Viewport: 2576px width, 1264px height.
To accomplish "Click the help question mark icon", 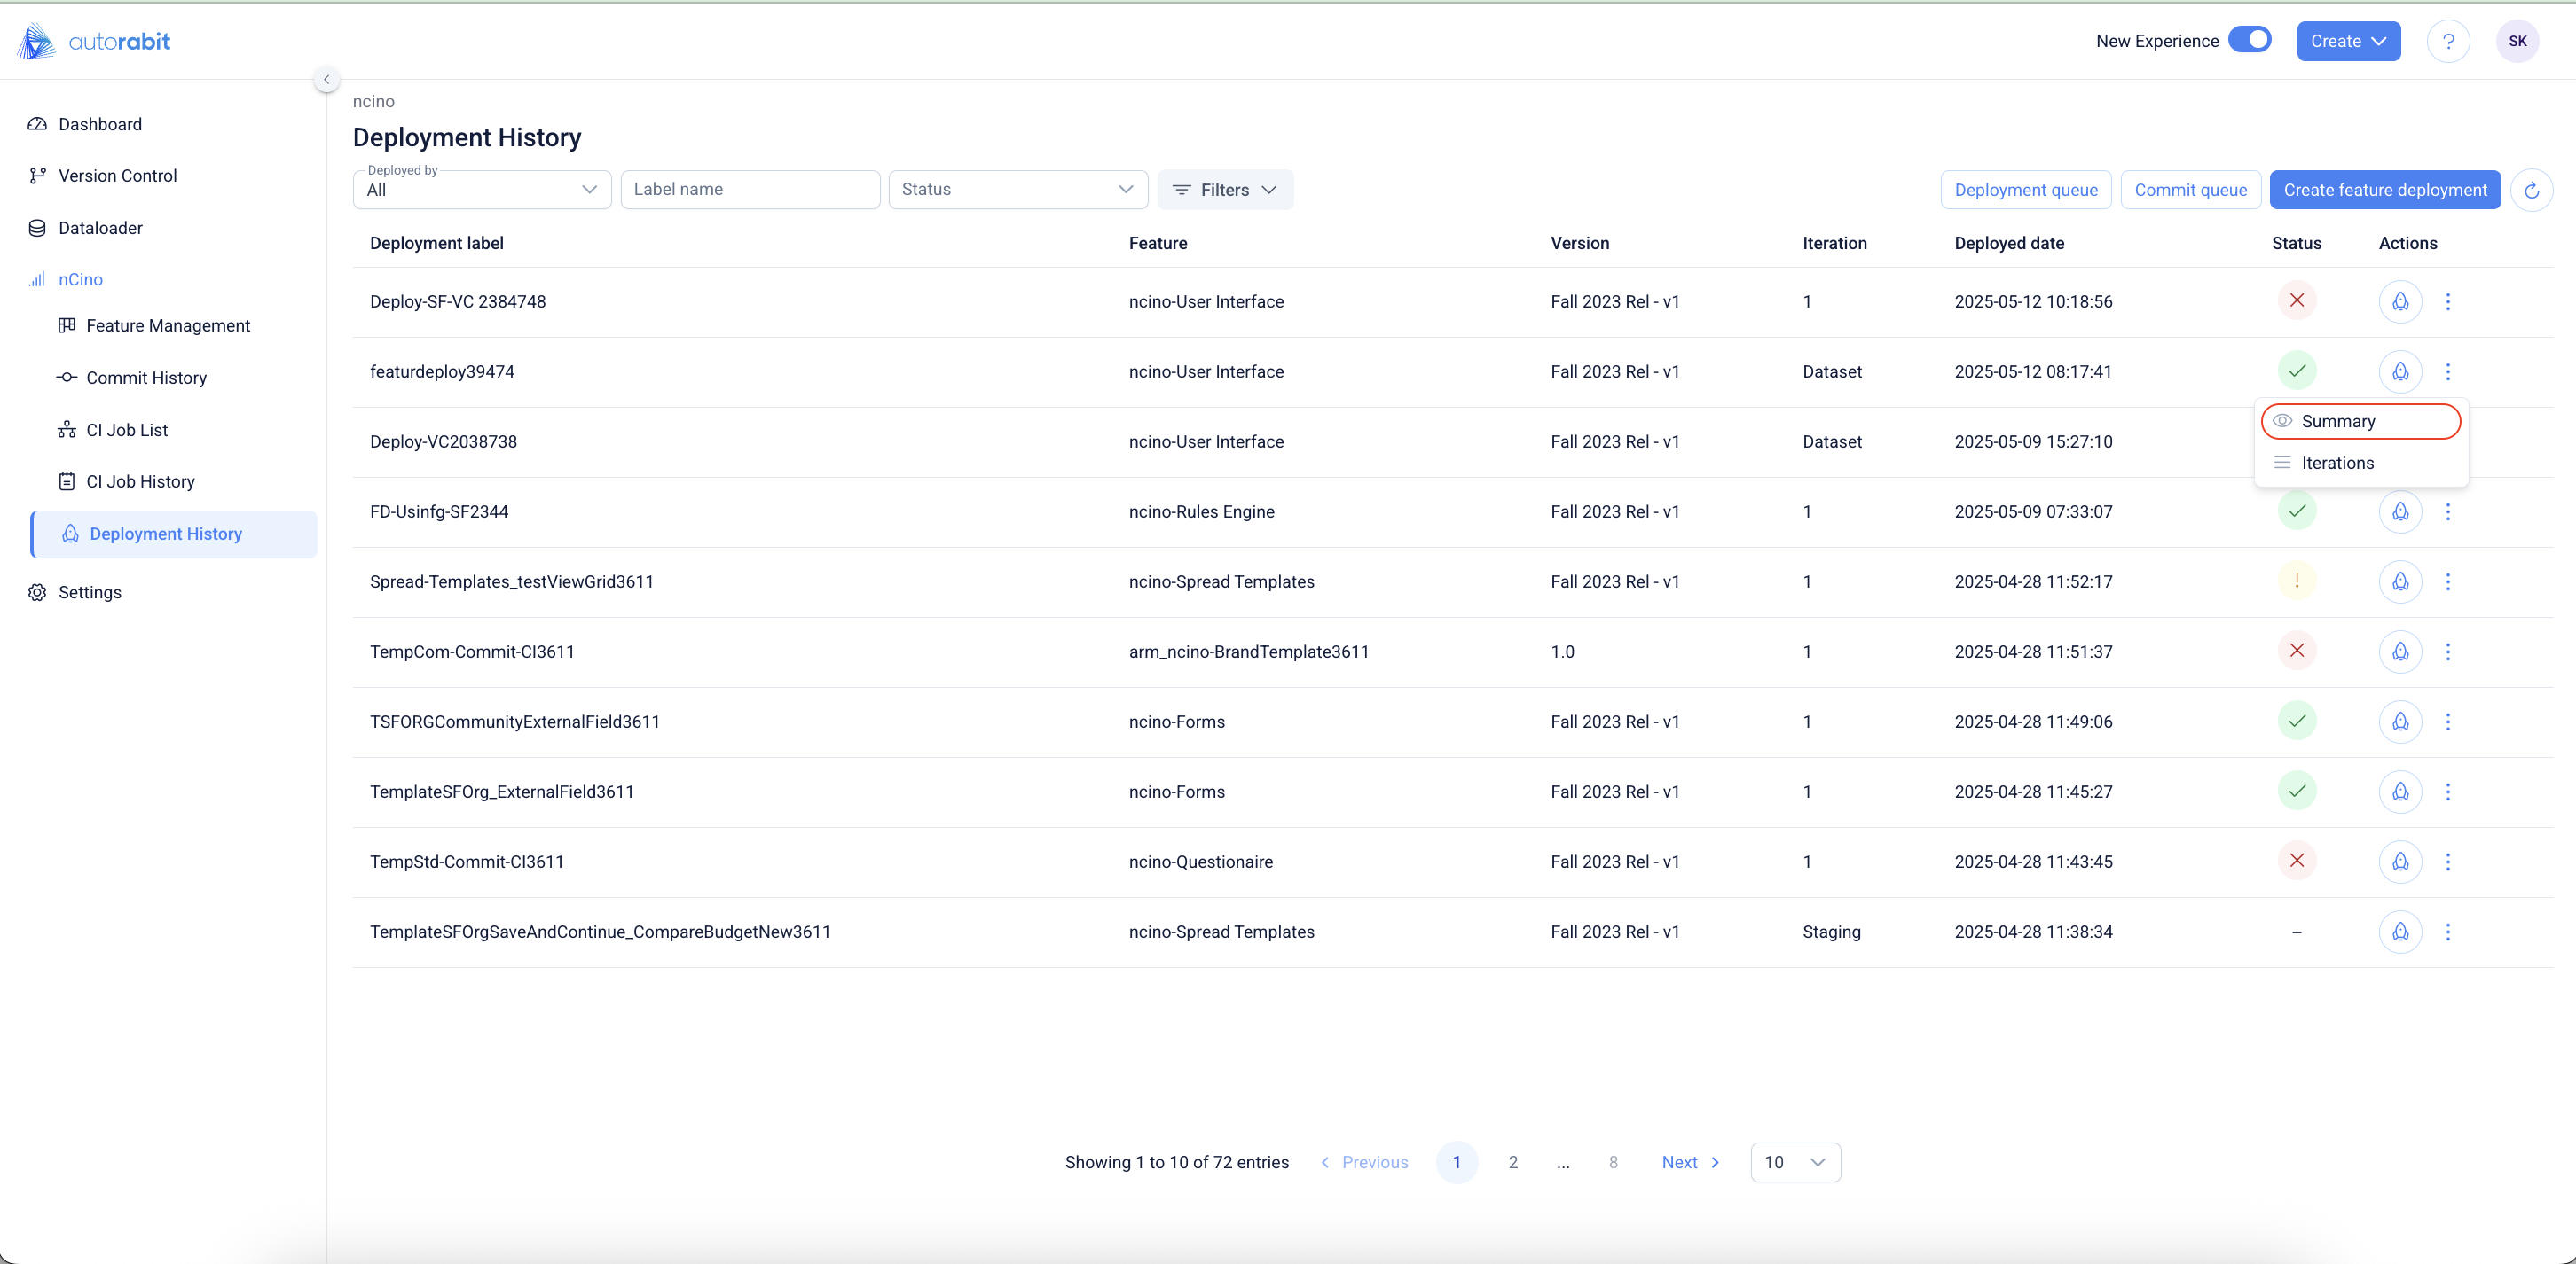I will [x=2448, y=41].
